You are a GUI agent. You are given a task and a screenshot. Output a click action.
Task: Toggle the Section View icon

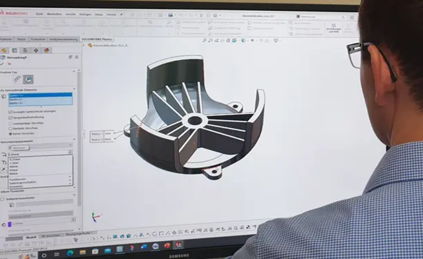pos(223,41)
